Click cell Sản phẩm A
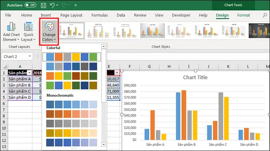The height and width of the screenshot is (151, 270). pyautogui.click(x=20, y=79)
